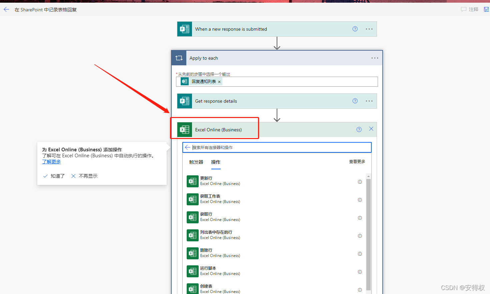Select the 创建表 action

click(274, 288)
